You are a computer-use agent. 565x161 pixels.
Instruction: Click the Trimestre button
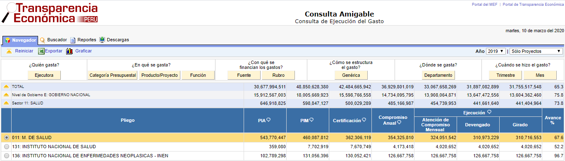tap(505, 75)
